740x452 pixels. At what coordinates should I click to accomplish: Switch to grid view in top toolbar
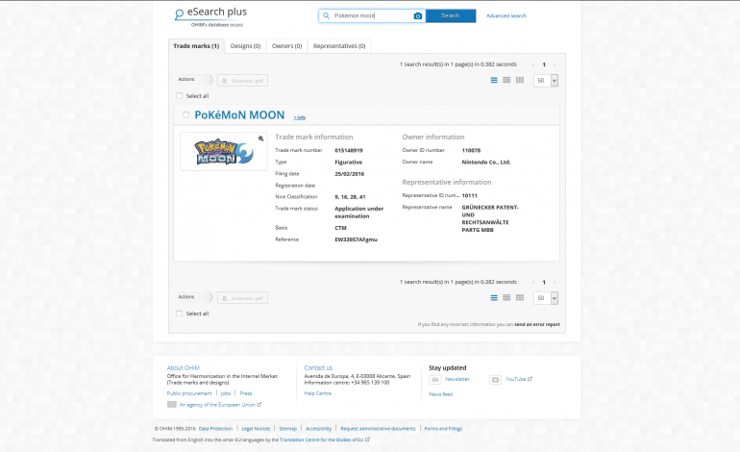520,80
